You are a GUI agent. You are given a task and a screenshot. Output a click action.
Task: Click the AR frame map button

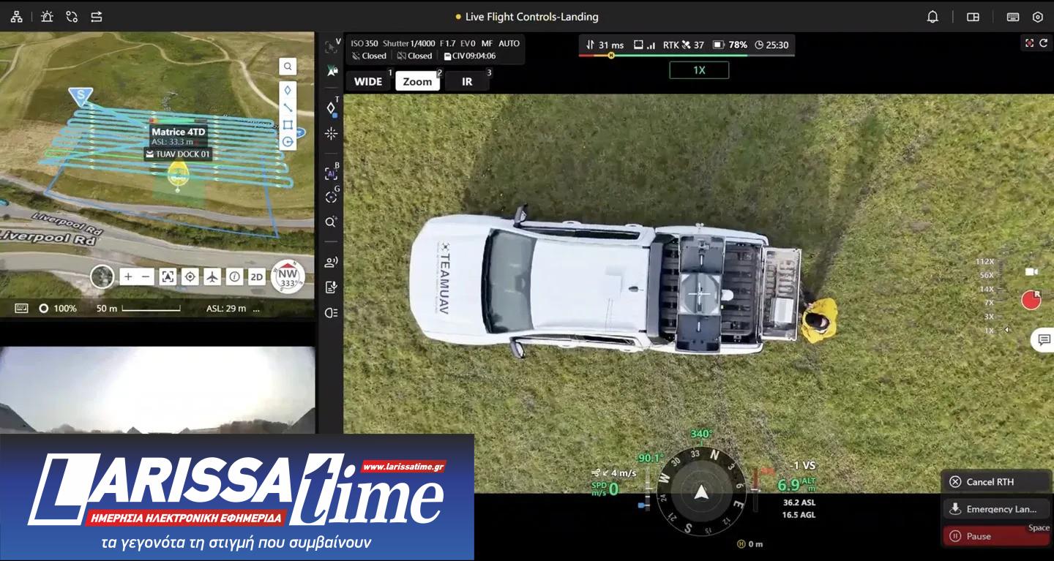tap(168, 276)
